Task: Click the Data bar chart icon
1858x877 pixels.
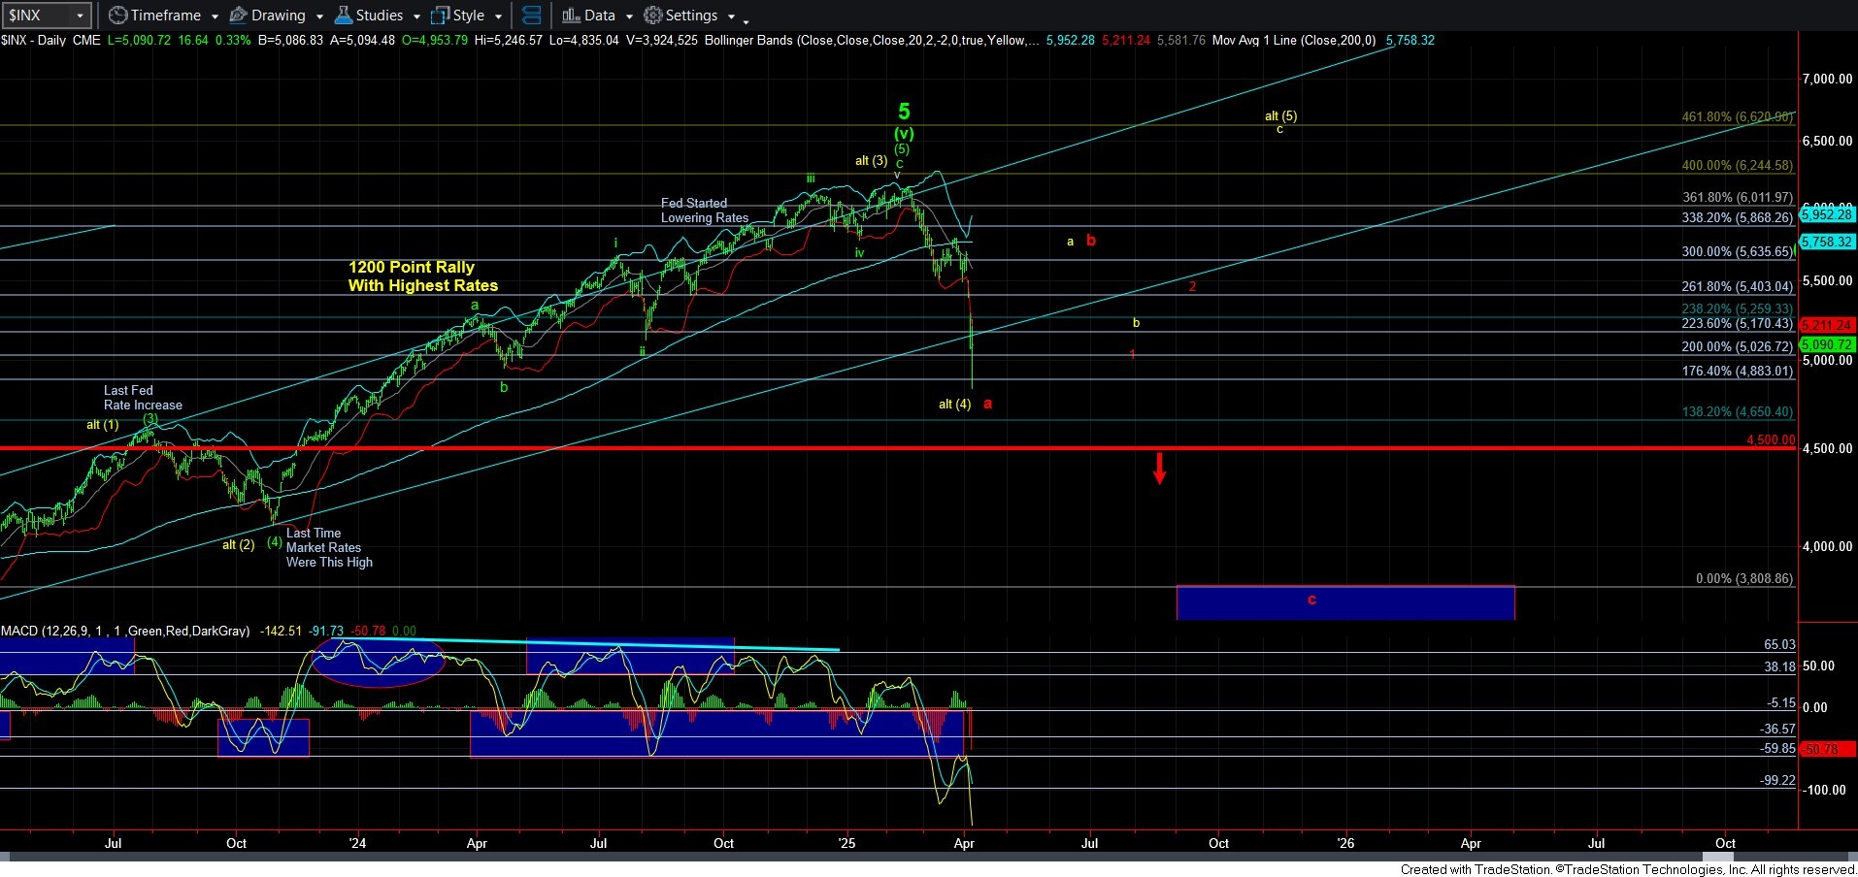Action: coord(571,16)
